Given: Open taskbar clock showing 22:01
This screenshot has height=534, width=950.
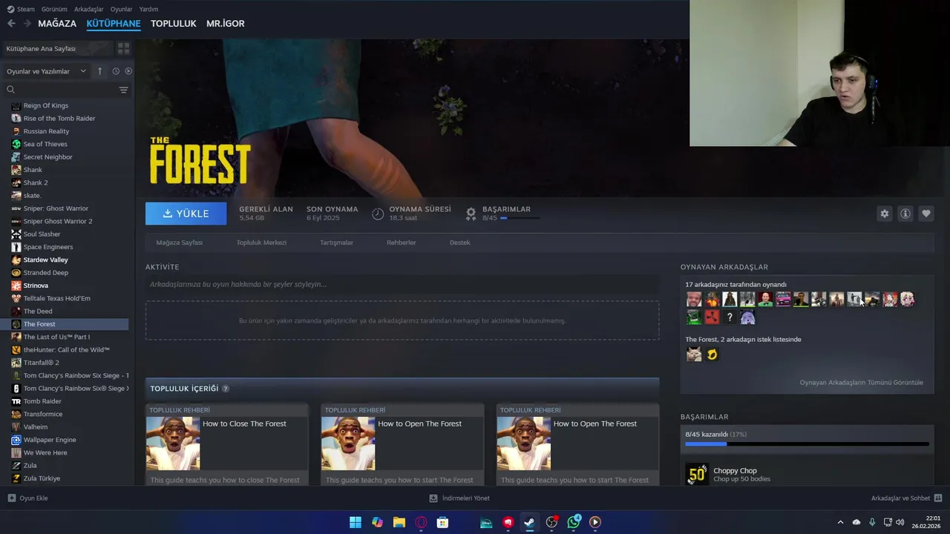Looking at the screenshot, I should 926,522.
